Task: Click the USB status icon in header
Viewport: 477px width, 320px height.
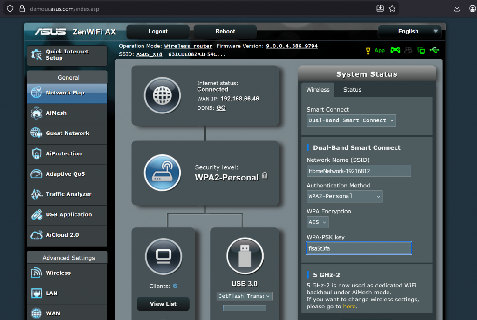Action: pos(435,50)
